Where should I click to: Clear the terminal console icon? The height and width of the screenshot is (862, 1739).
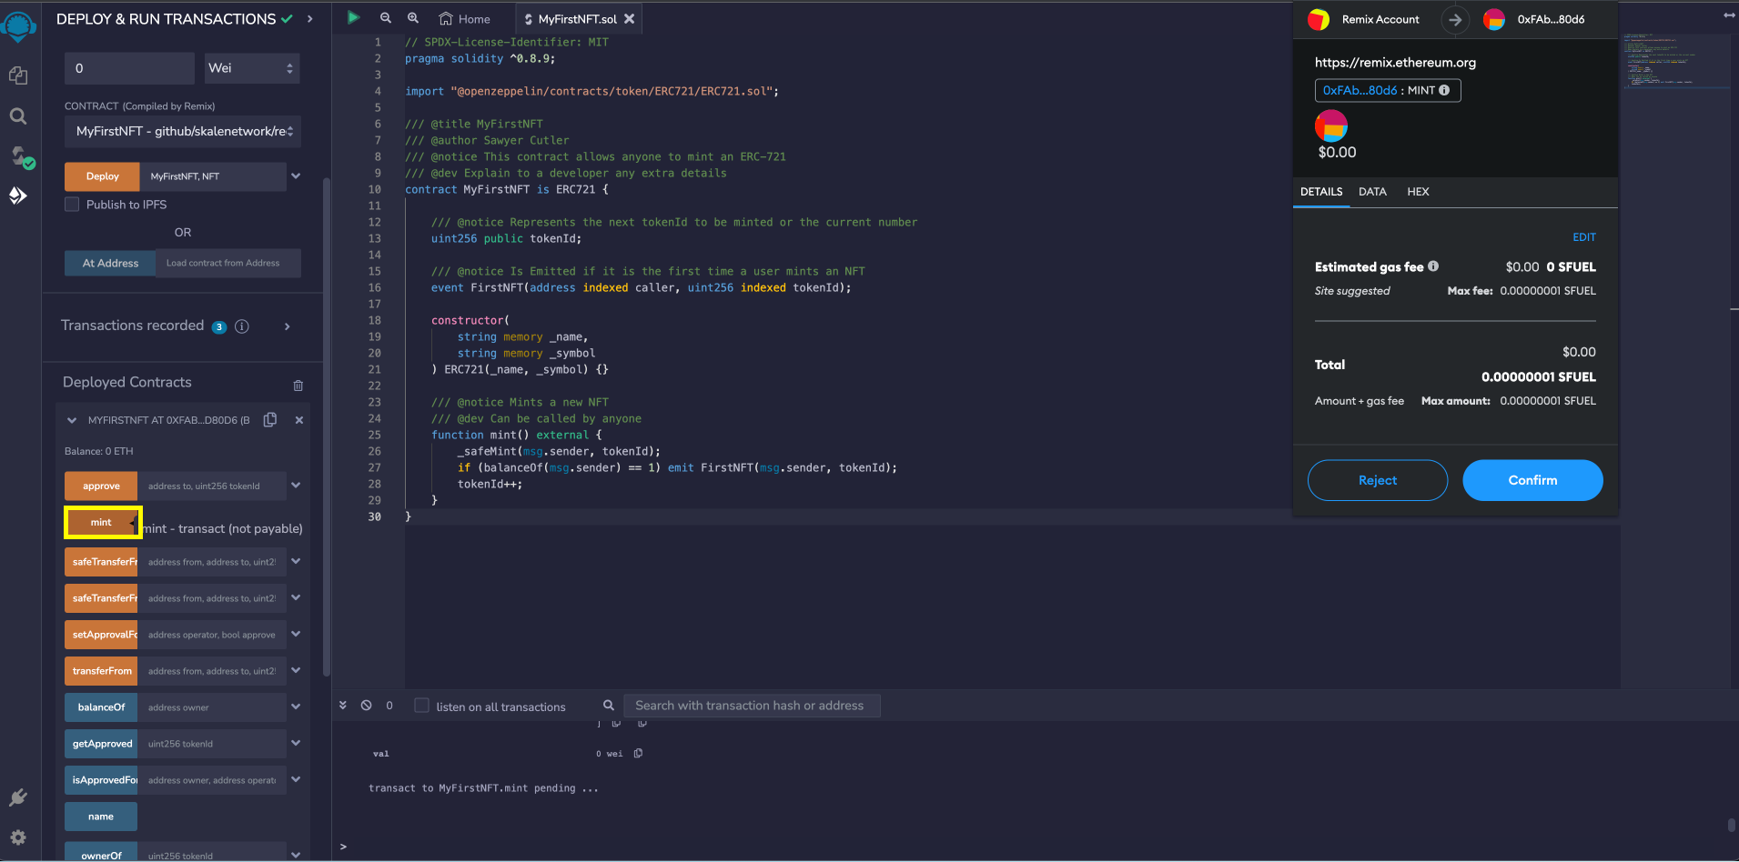click(366, 706)
